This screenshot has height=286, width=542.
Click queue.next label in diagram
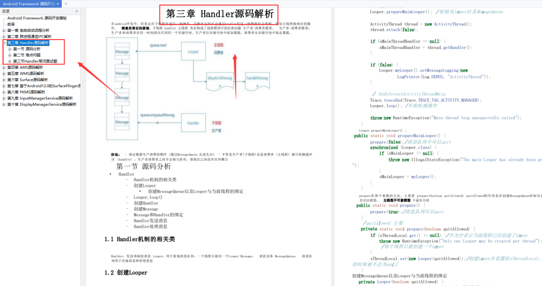(x=158, y=45)
